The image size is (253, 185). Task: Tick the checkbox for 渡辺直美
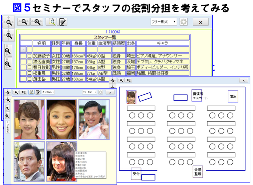point(29,62)
